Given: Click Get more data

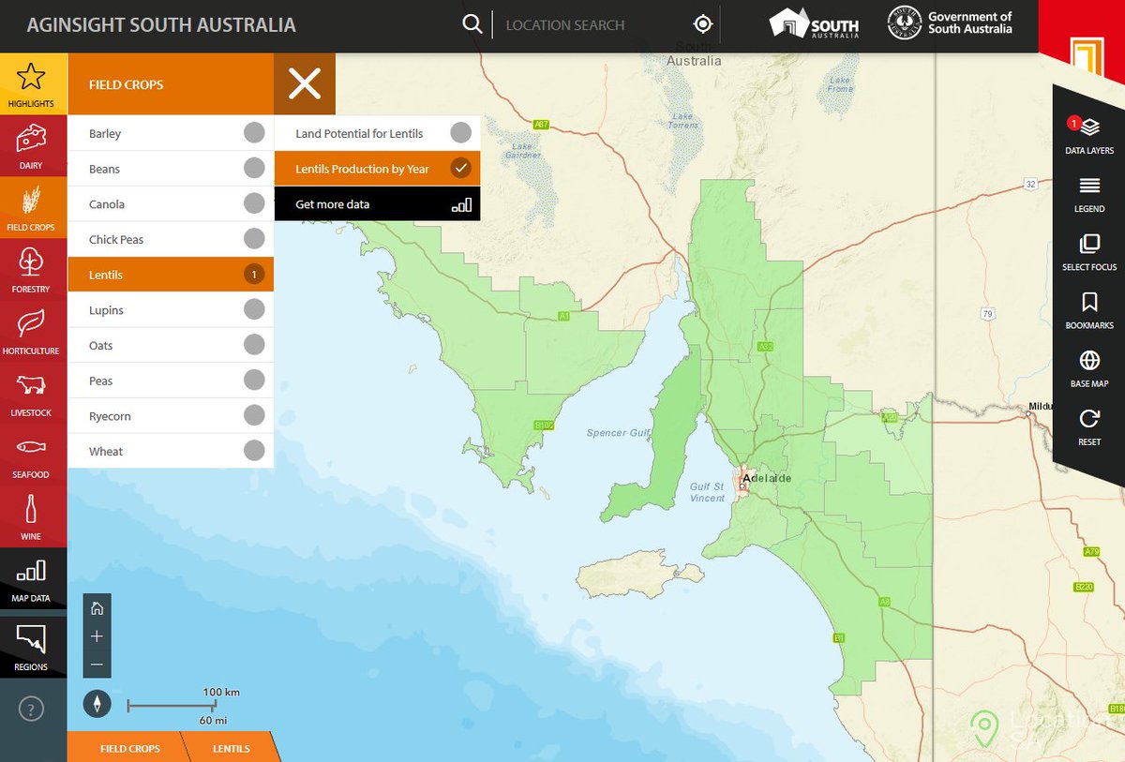Looking at the screenshot, I should [378, 204].
